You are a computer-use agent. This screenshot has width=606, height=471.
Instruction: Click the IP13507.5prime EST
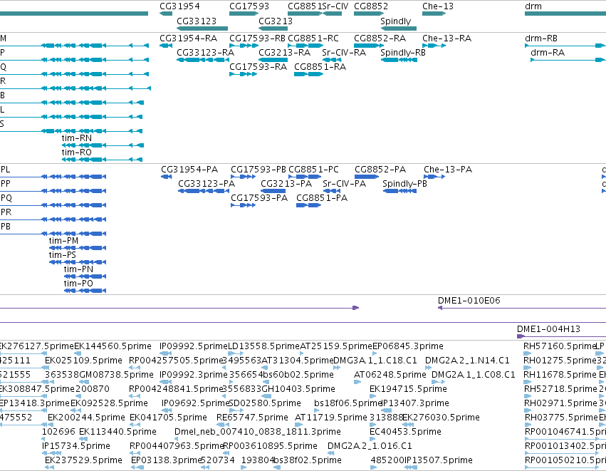tap(411, 467)
